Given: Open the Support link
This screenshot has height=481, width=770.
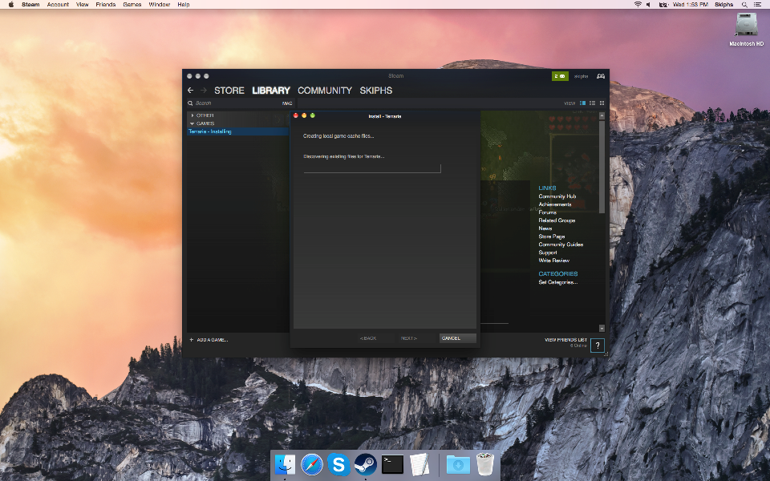Looking at the screenshot, I should [548, 253].
